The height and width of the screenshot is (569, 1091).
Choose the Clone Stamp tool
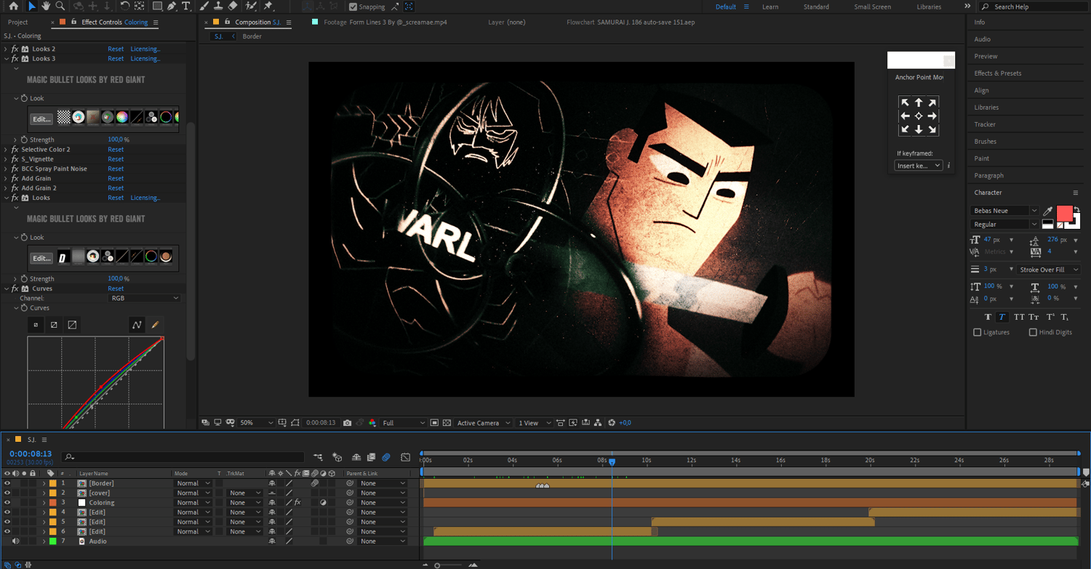pyautogui.click(x=217, y=7)
